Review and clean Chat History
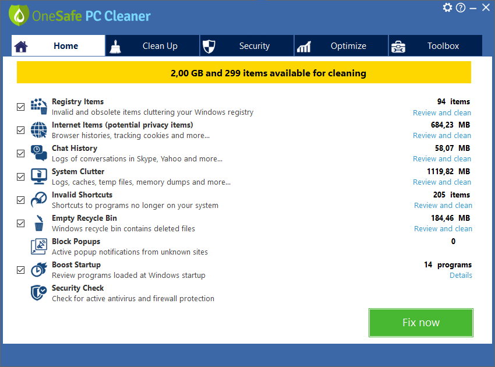Screen dimensions: 495x367 [442, 159]
